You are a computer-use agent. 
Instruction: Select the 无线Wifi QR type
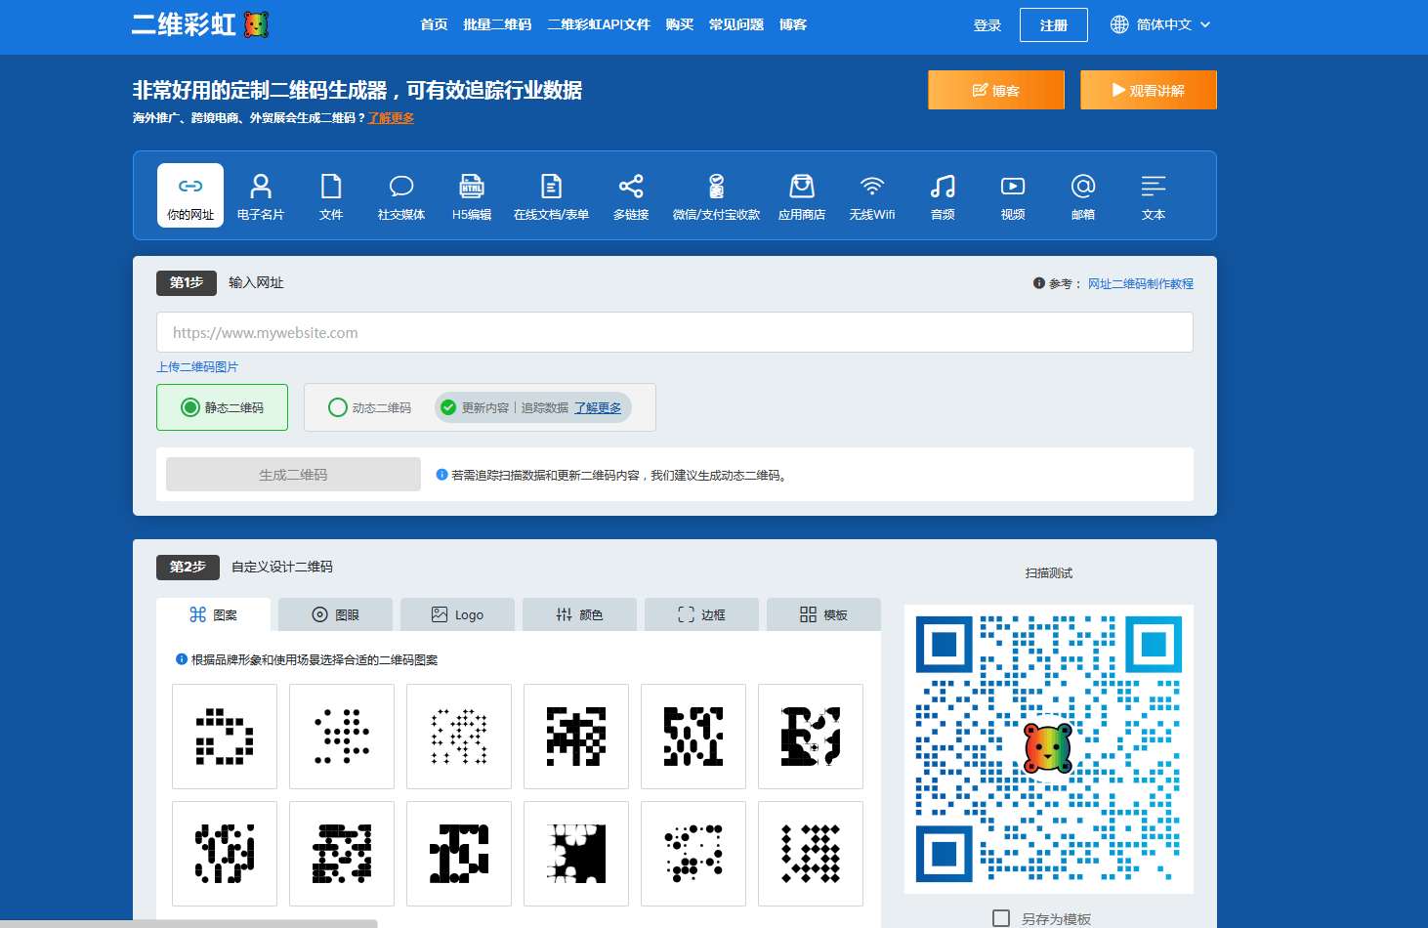(x=872, y=195)
